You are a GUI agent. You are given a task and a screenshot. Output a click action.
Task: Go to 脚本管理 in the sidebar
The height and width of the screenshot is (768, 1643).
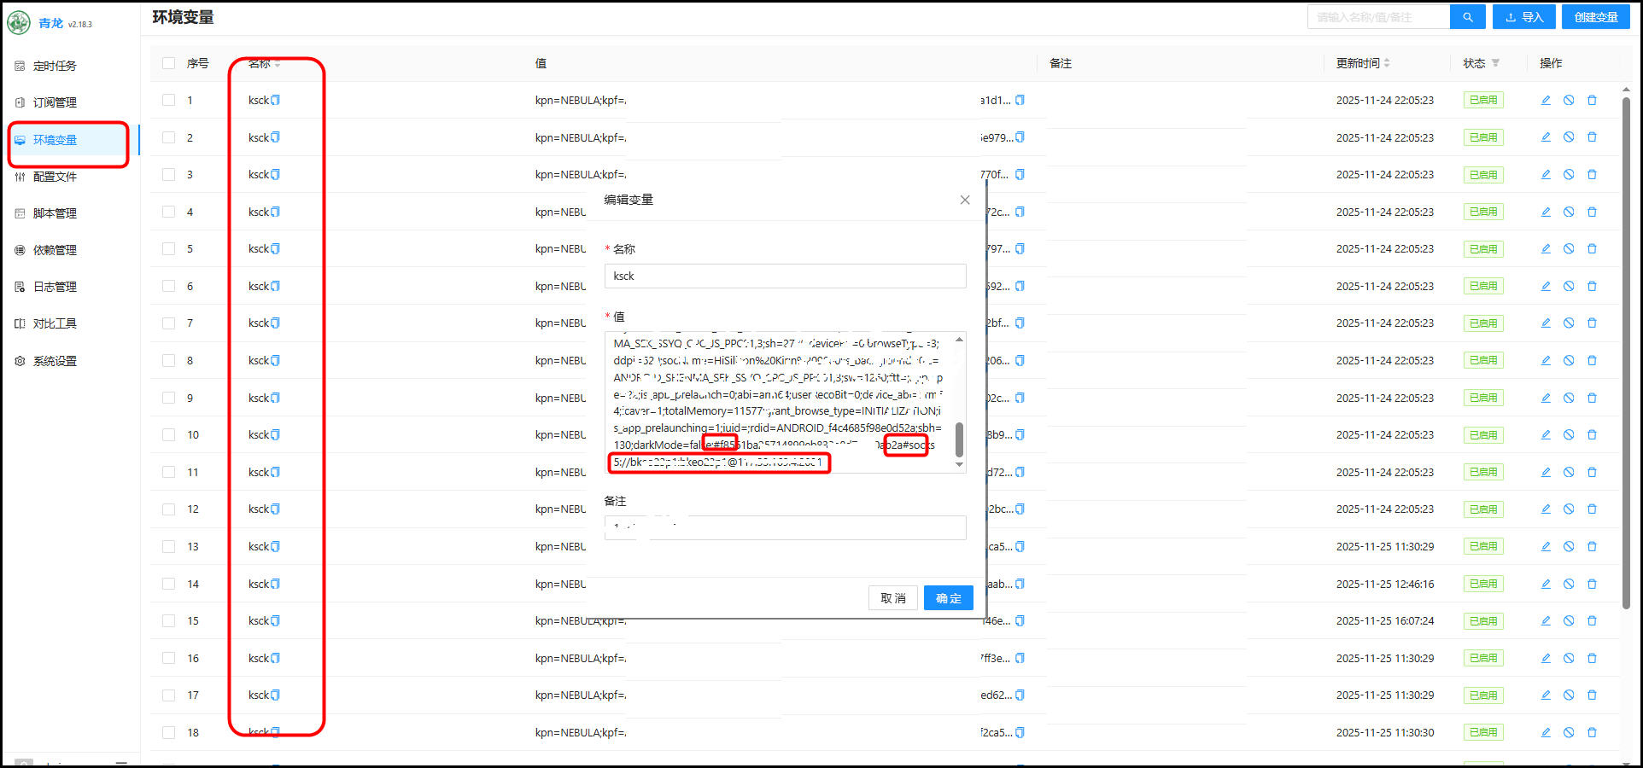(55, 213)
